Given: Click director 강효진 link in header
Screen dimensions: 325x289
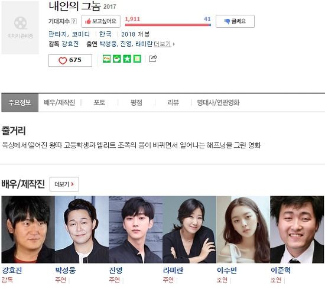Looking at the screenshot, I should [70, 44].
